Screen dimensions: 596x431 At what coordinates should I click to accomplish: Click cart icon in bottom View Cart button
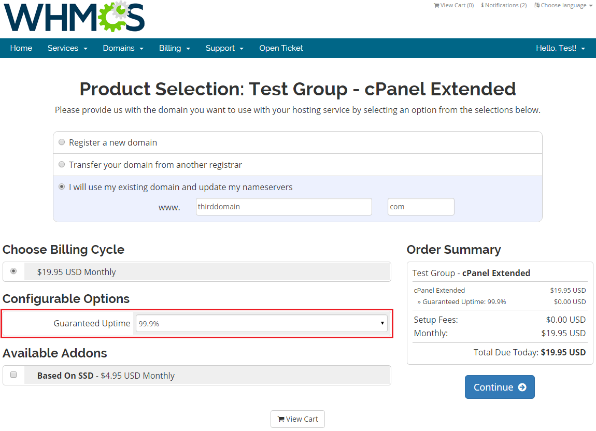[x=281, y=419]
